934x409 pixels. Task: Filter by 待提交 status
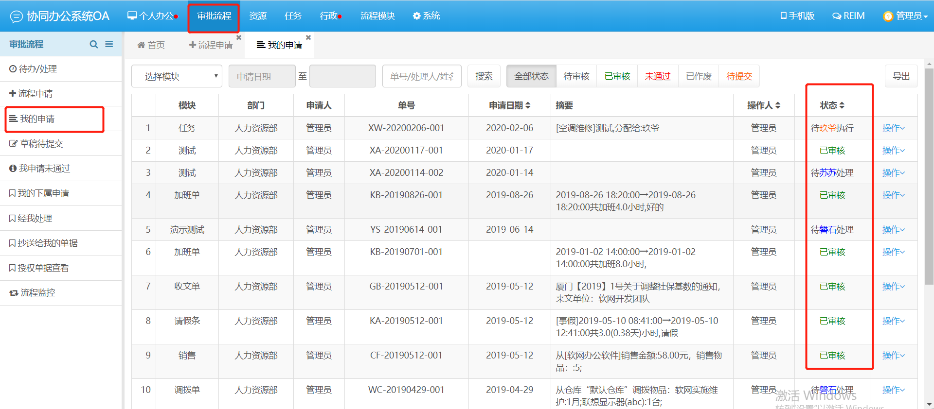(x=739, y=76)
